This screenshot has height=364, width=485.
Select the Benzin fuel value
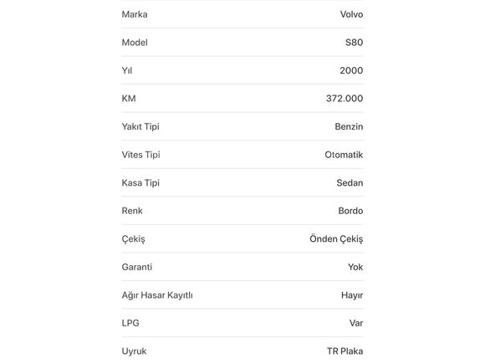[349, 126]
